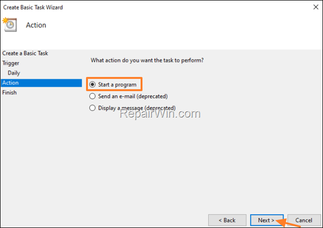Select the Daily sub-step in sidebar
Screen dimensions: 323x228
pyautogui.click(x=14, y=73)
